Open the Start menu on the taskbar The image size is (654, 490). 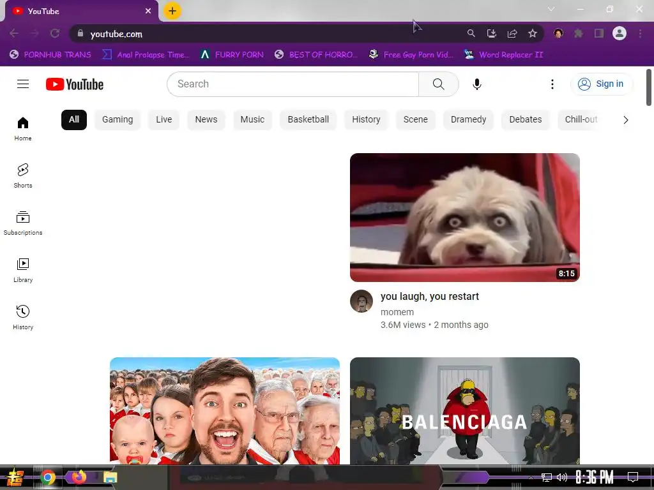click(15, 477)
